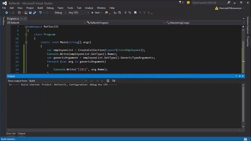
Task: Open the Debug configuration dropdown
Action: click(60, 13)
